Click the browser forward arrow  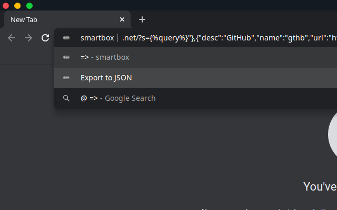click(x=28, y=38)
